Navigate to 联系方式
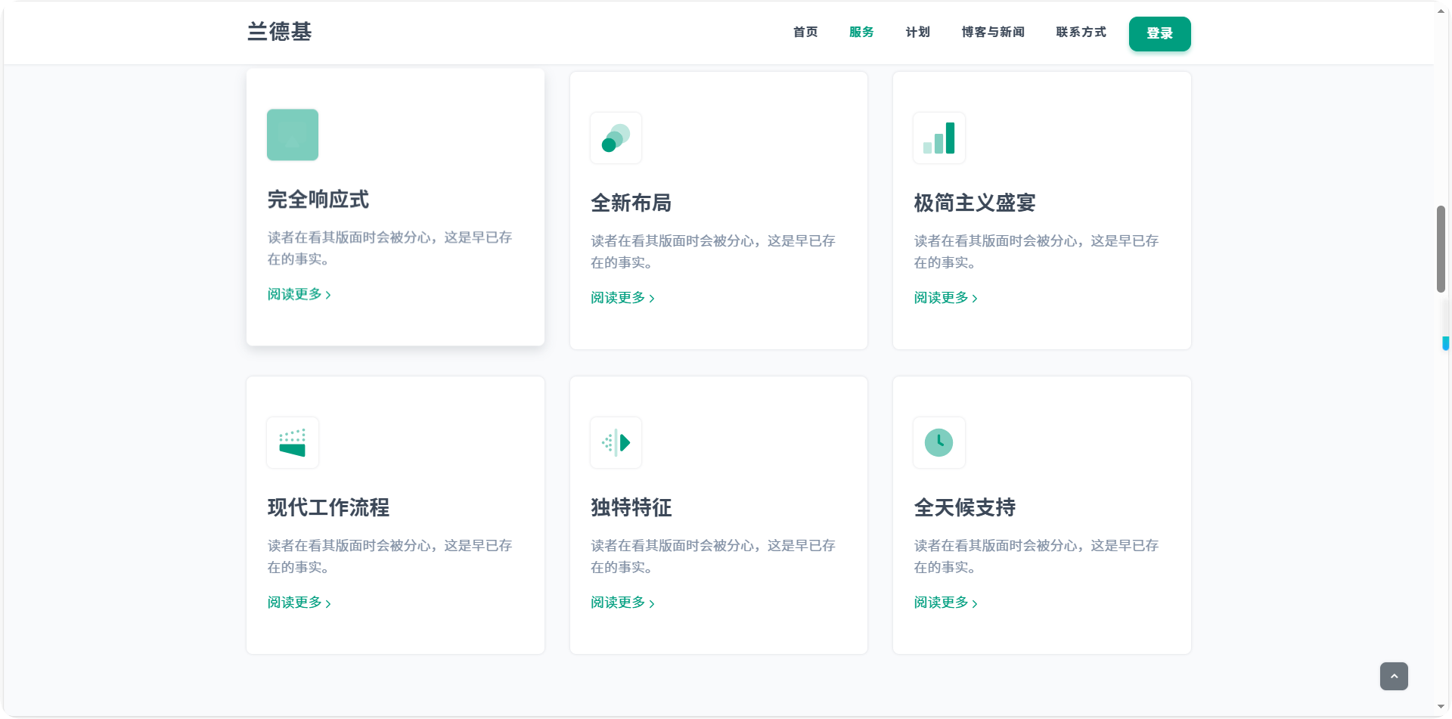The width and height of the screenshot is (1452, 719). click(x=1081, y=32)
